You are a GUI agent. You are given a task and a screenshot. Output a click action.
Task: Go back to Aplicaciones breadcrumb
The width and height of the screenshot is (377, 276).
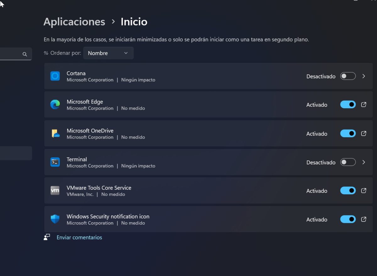coord(74,22)
